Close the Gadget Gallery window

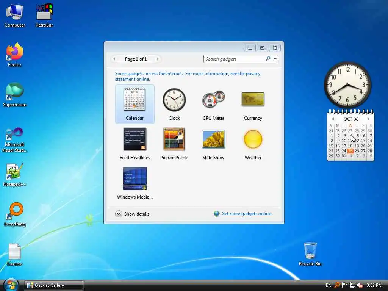(275, 48)
